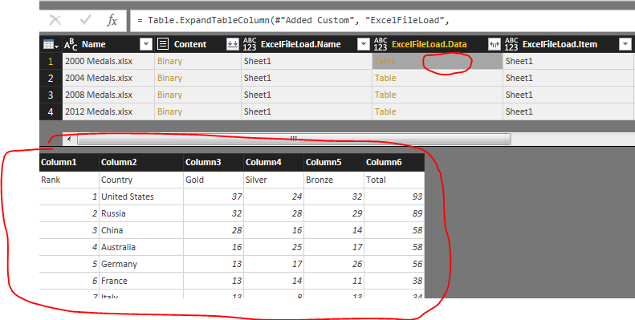Select row number 3
This screenshot has width=635, height=320.
click(51, 95)
